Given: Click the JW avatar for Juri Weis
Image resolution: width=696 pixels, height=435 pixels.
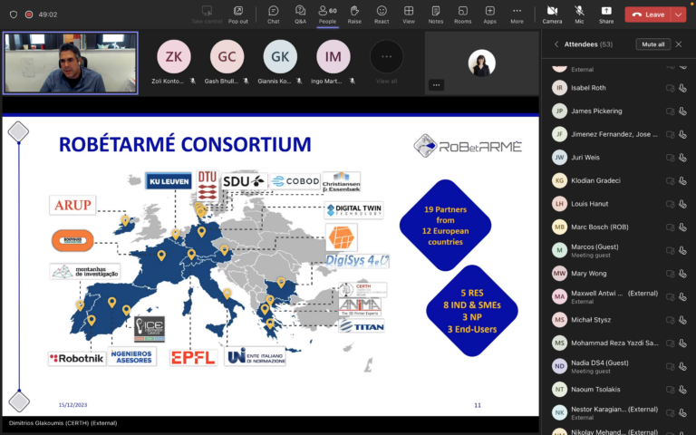Looking at the screenshot, I should (559, 158).
